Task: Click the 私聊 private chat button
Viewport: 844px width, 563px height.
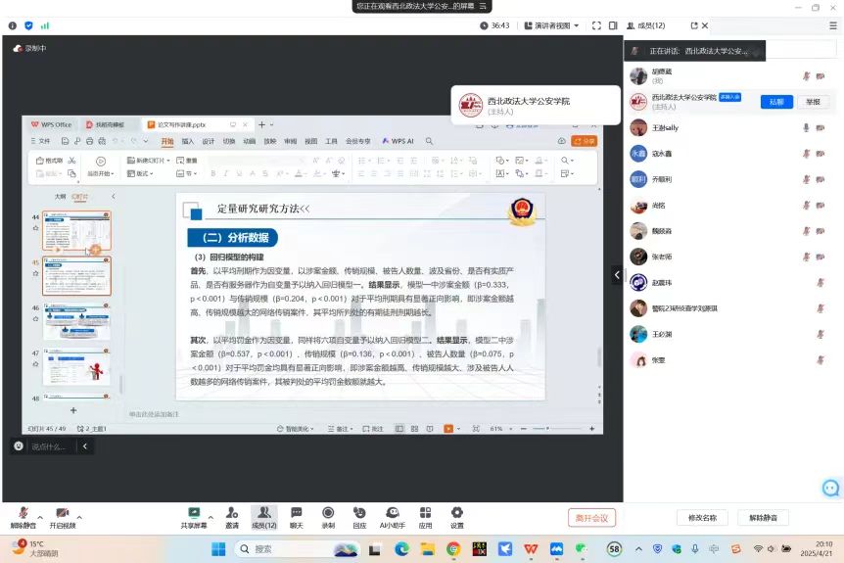Action: point(775,101)
